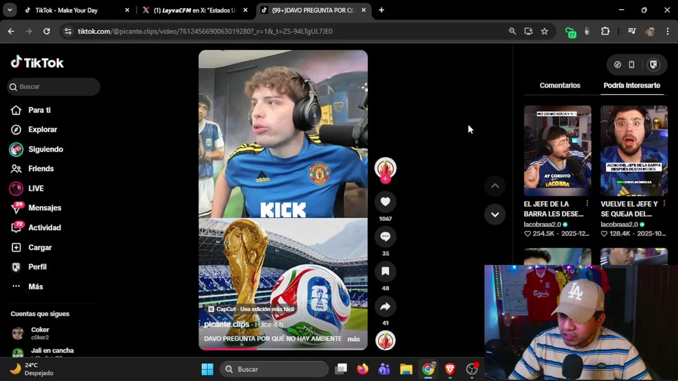Image resolution: width=678 pixels, height=381 pixels.
Task: Open the spinning sound disc below share
Action: coord(385,340)
